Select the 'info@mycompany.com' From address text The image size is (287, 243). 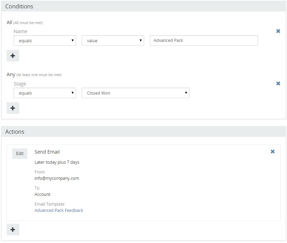pos(57,178)
